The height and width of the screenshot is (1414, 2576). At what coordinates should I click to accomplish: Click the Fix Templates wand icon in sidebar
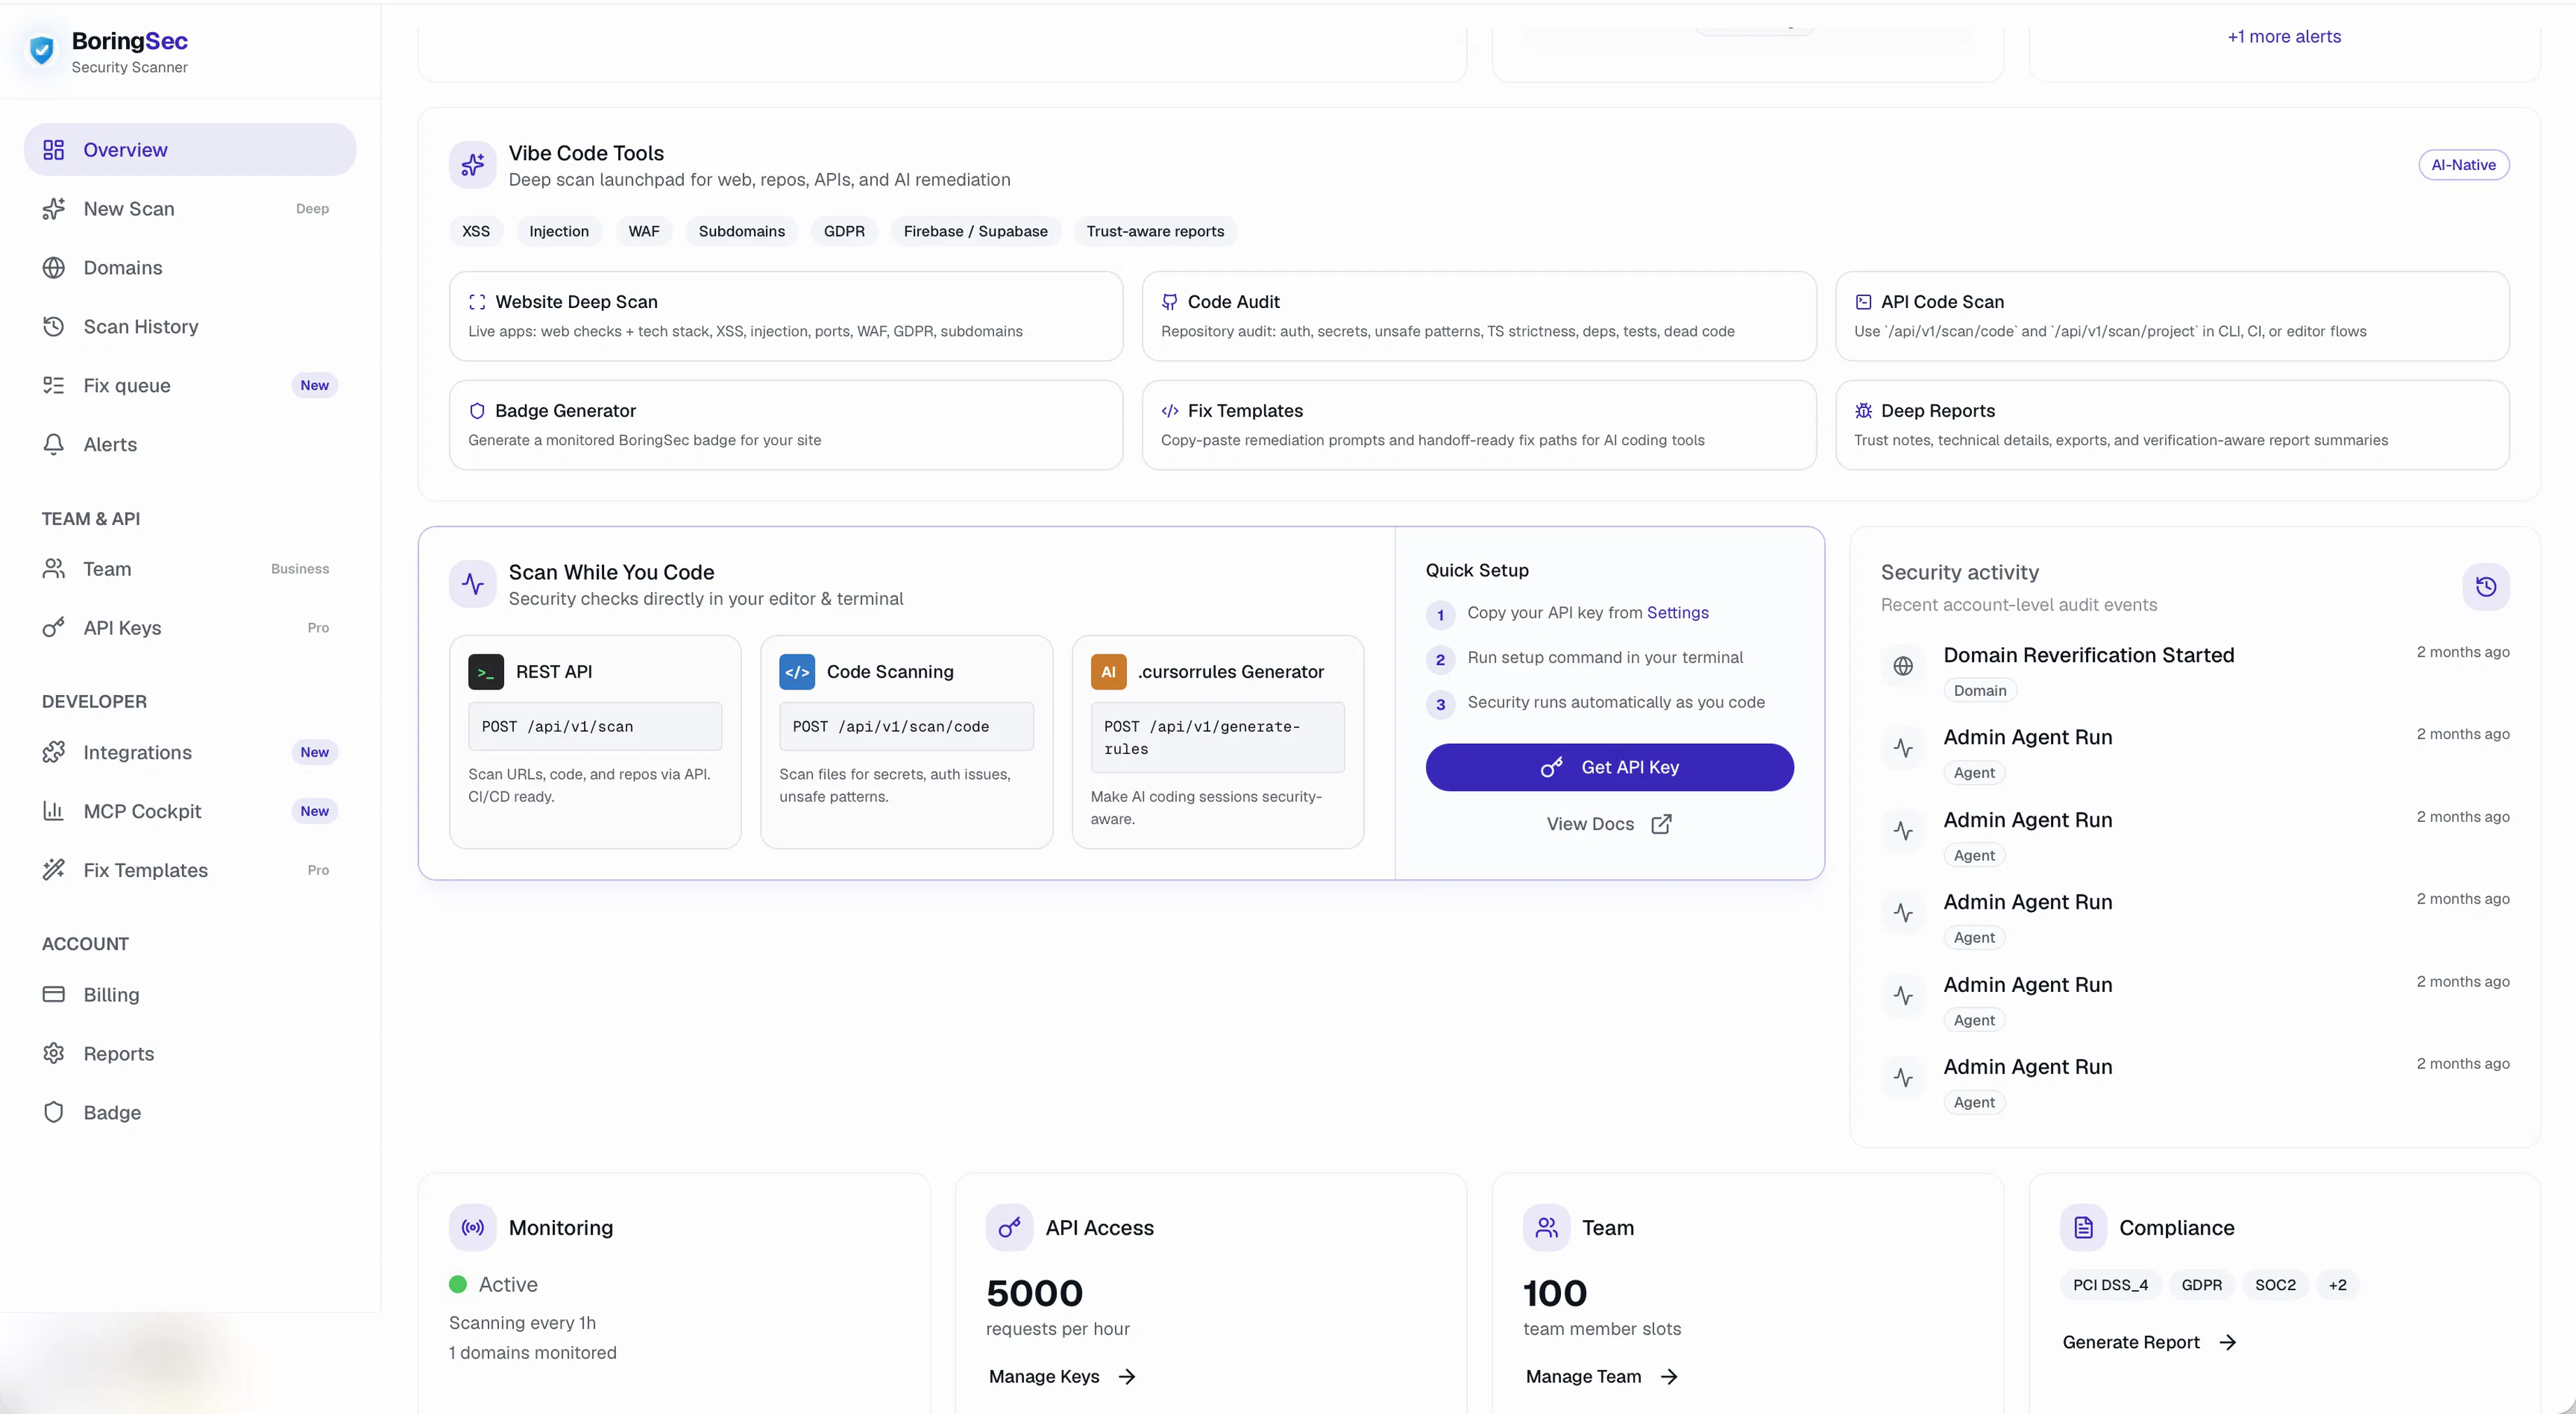[54, 870]
